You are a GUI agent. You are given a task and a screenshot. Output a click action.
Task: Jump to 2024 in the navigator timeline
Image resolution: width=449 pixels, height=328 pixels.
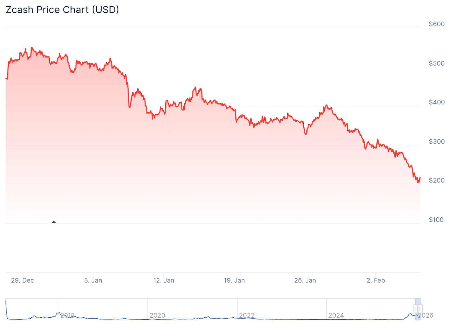[336, 315]
